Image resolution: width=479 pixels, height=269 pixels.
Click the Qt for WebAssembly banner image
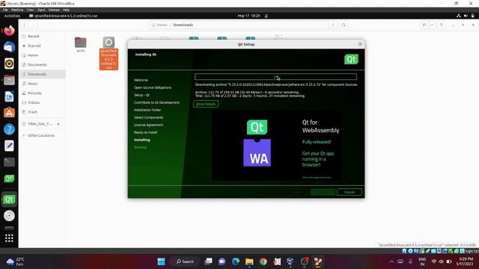277,146
